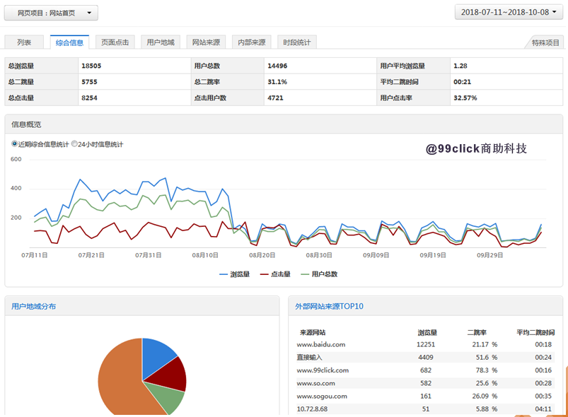Viewport: 568px width, 417px height.
Task: Select the 近期综合信息统计 radio button
Action: pyautogui.click(x=14, y=144)
